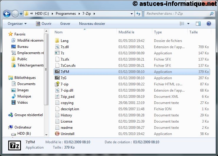Click navigation pane scroll up arrow
Viewport: 218px width, 156px height.
pos(46,31)
